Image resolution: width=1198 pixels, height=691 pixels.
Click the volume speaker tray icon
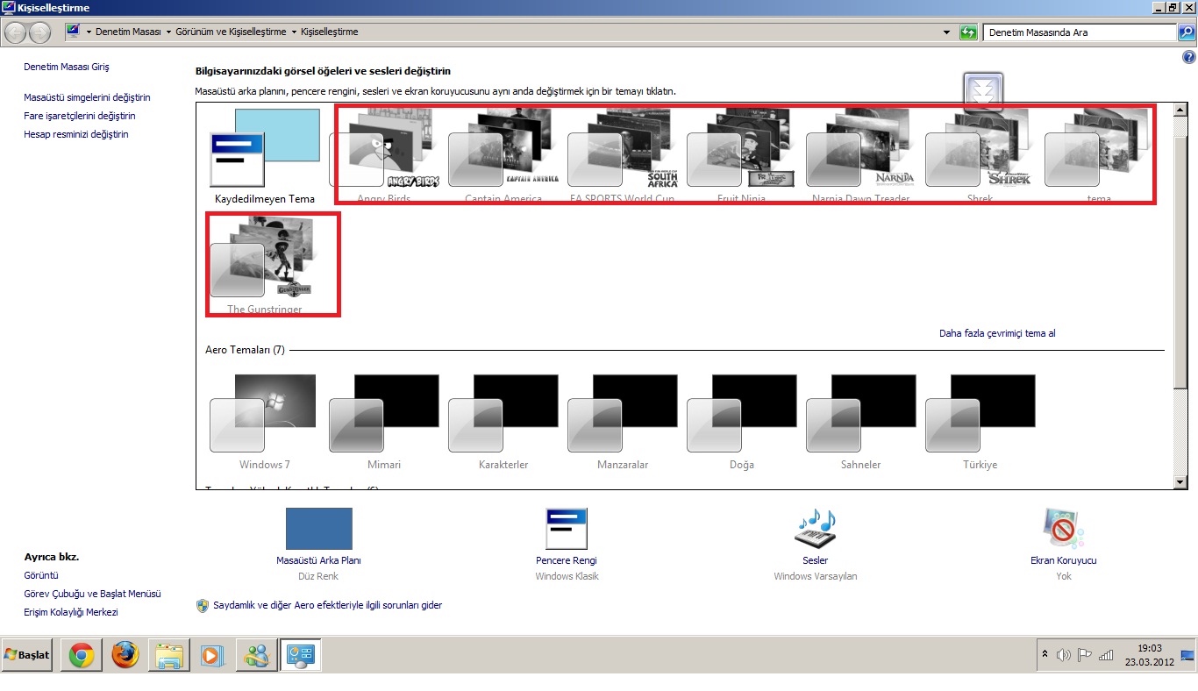[1064, 655]
